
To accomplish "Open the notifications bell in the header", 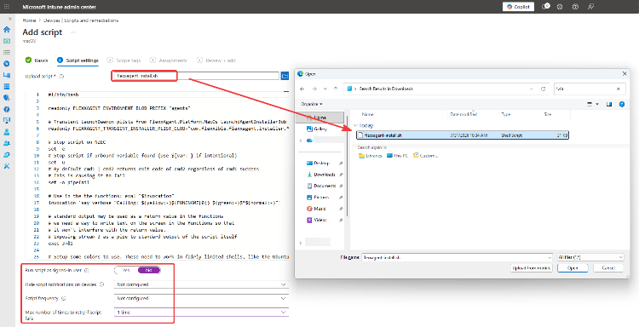I will [x=545, y=7].
